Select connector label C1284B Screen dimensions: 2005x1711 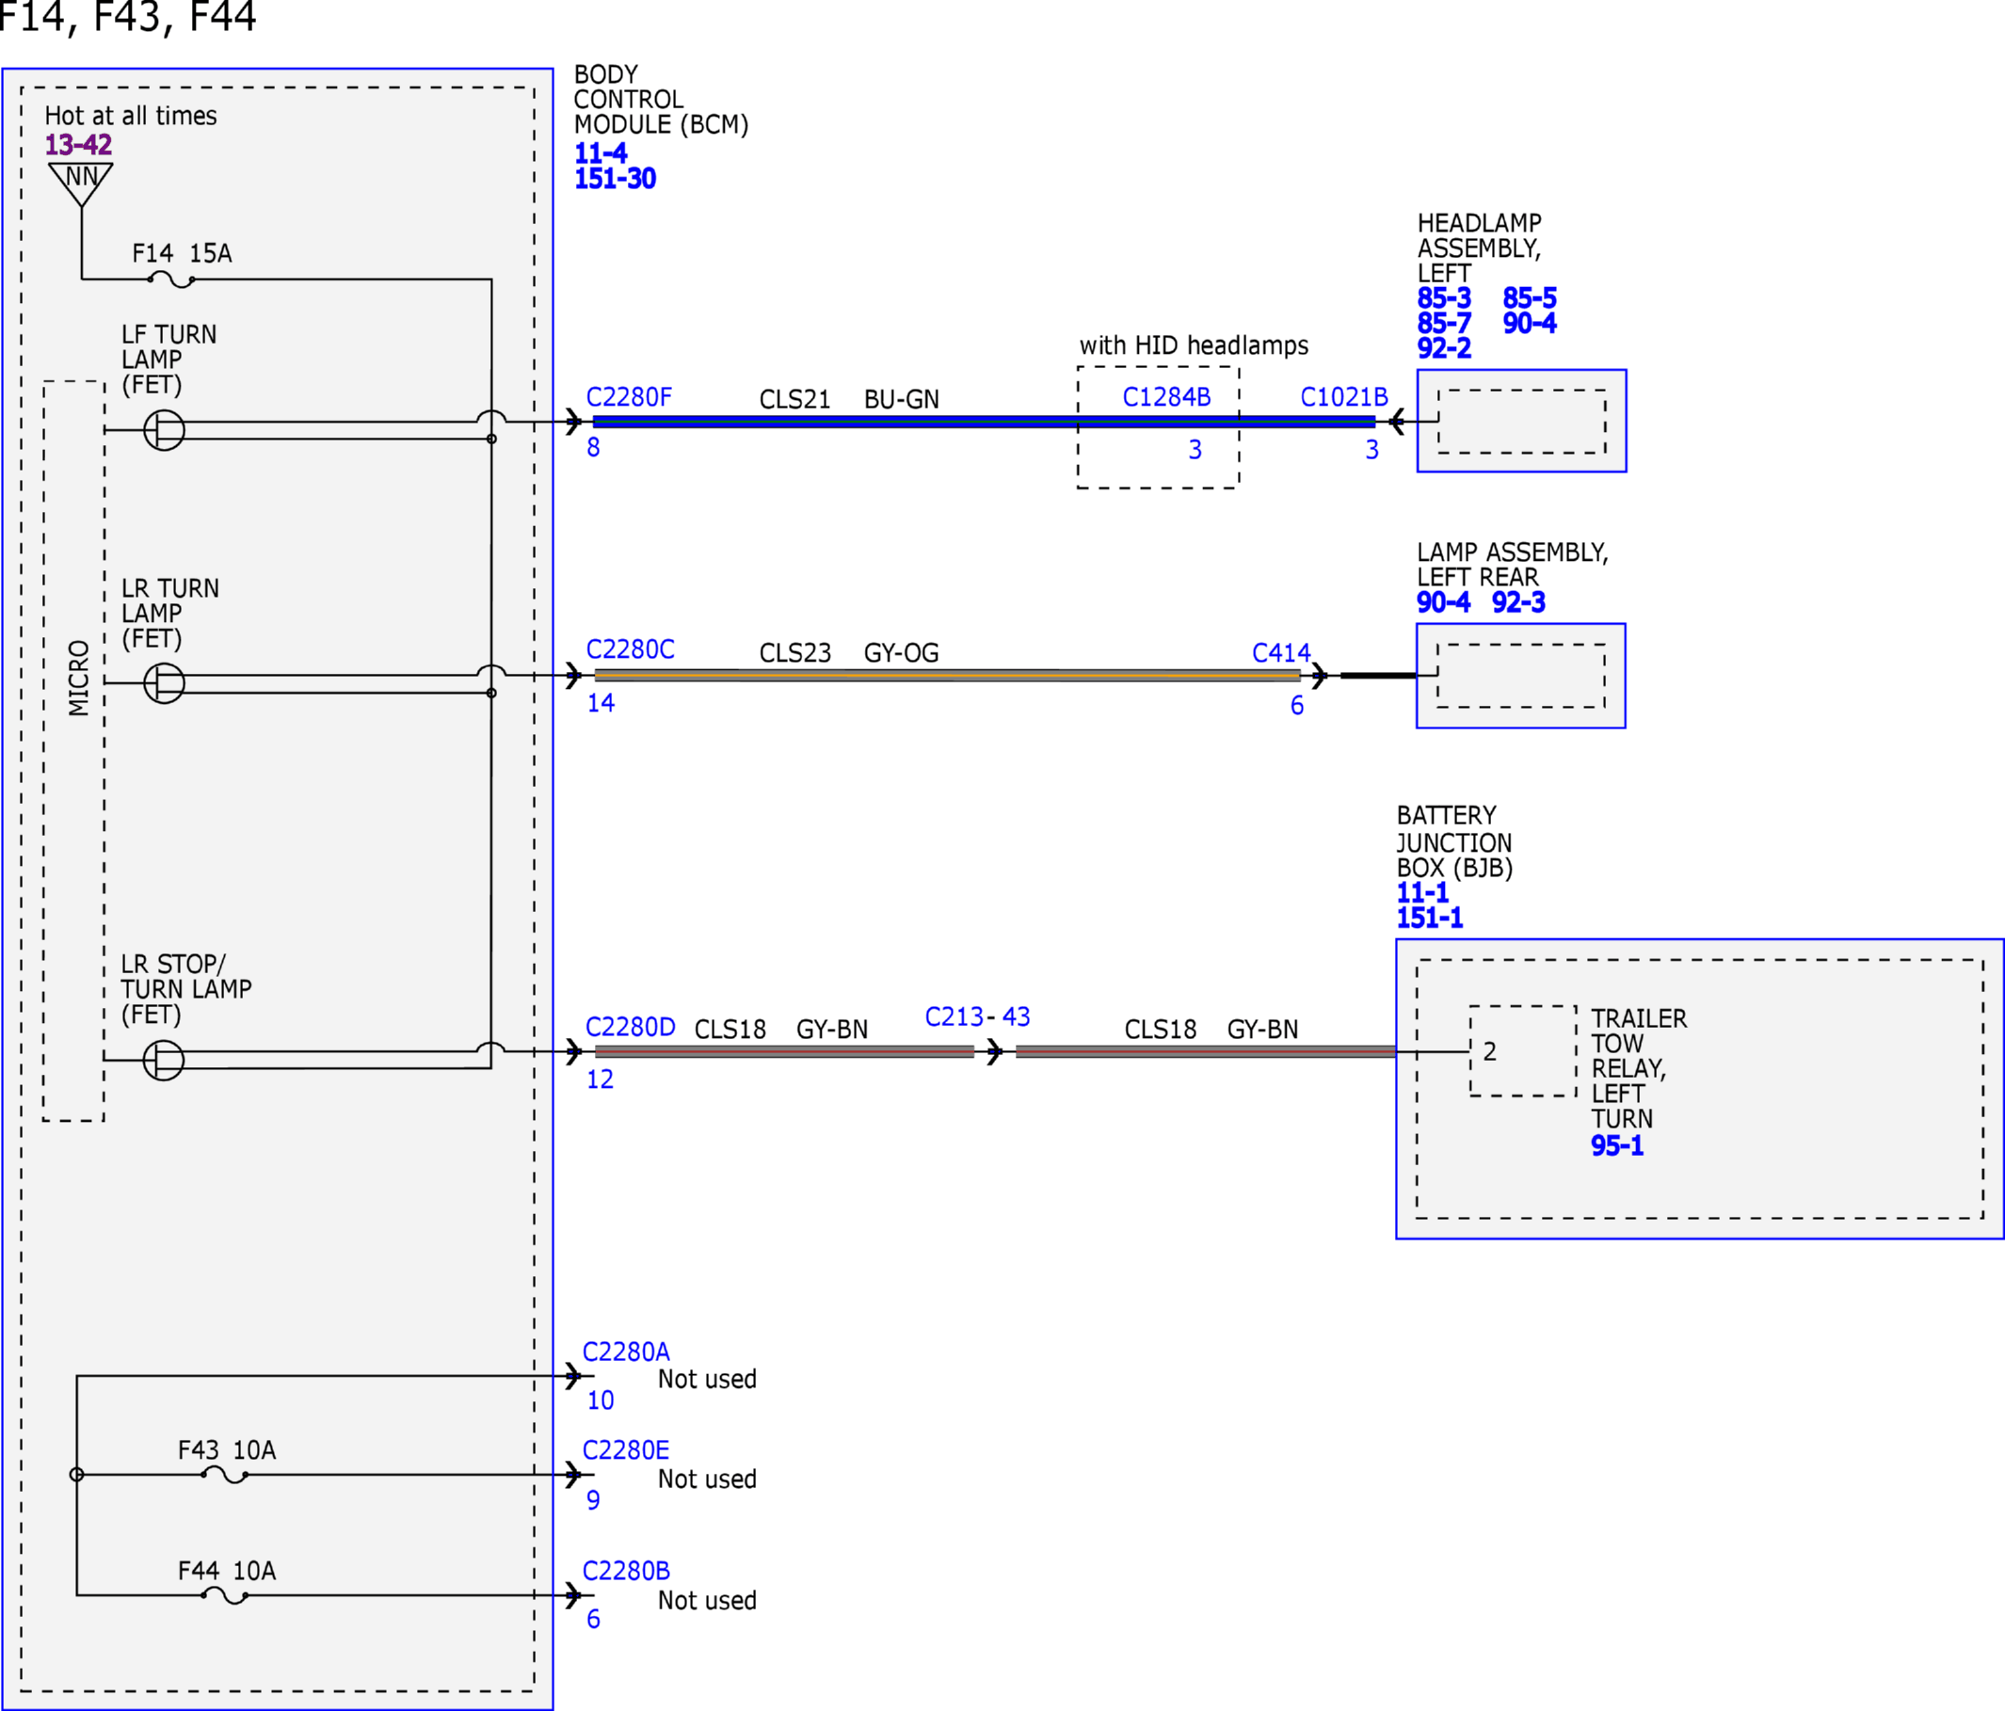coord(1166,397)
